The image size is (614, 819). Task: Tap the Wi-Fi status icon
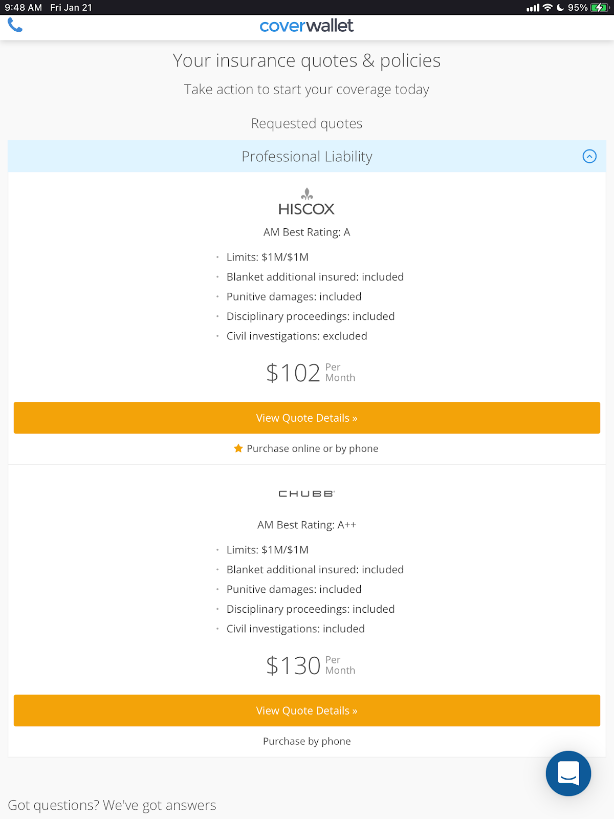(x=547, y=8)
